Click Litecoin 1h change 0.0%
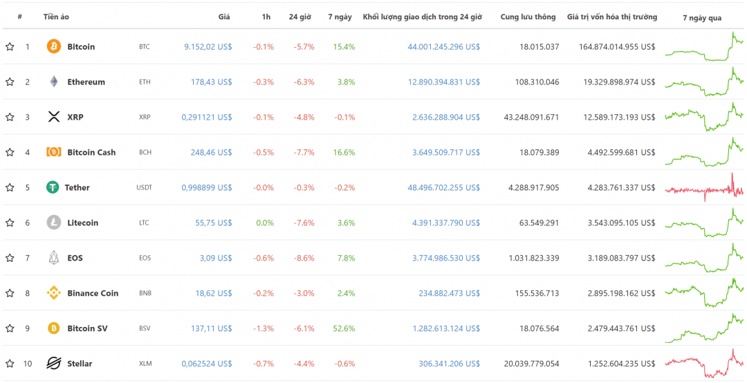 point(266,223)
